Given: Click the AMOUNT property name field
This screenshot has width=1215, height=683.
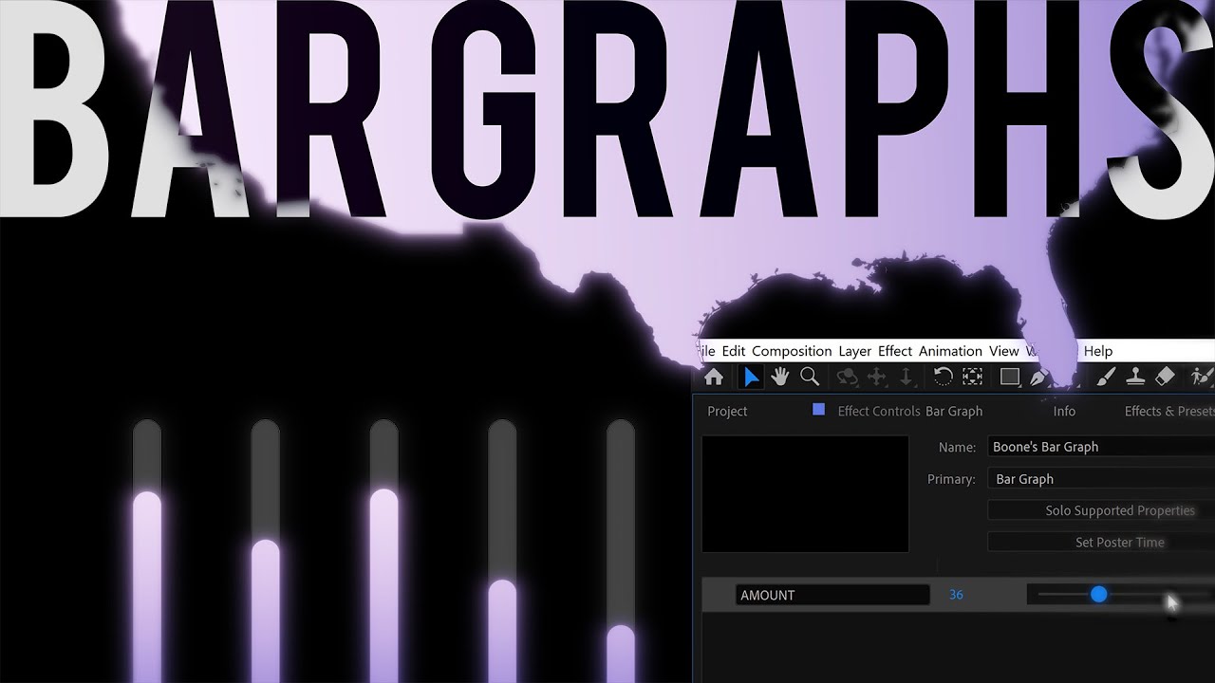Looking at the screenshot, I should tap(832, 595).
